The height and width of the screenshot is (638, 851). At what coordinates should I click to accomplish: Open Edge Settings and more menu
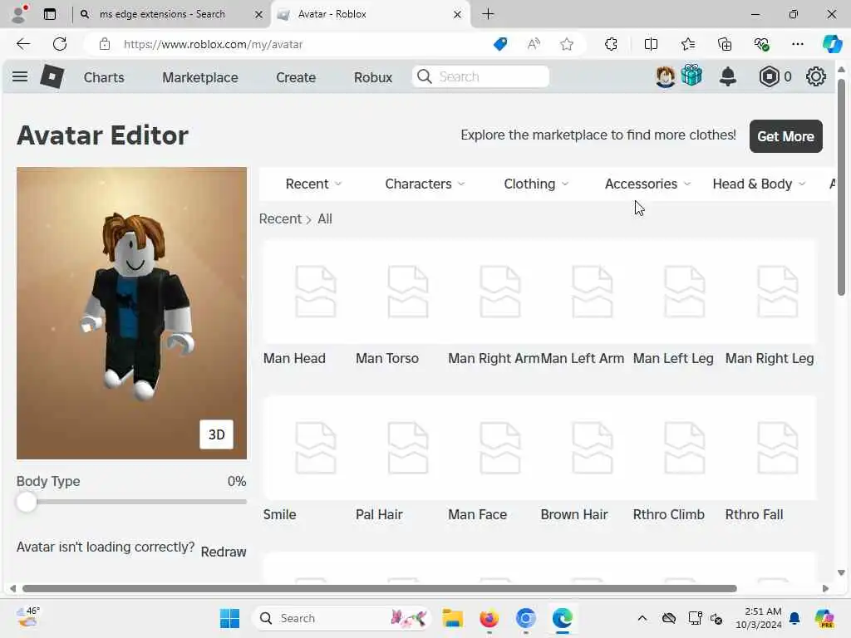(798, 44)
